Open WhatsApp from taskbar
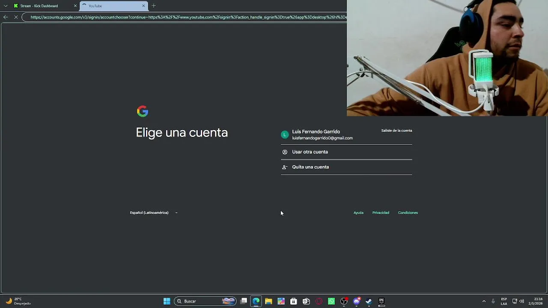548x308 pixels. pos(331,301)
